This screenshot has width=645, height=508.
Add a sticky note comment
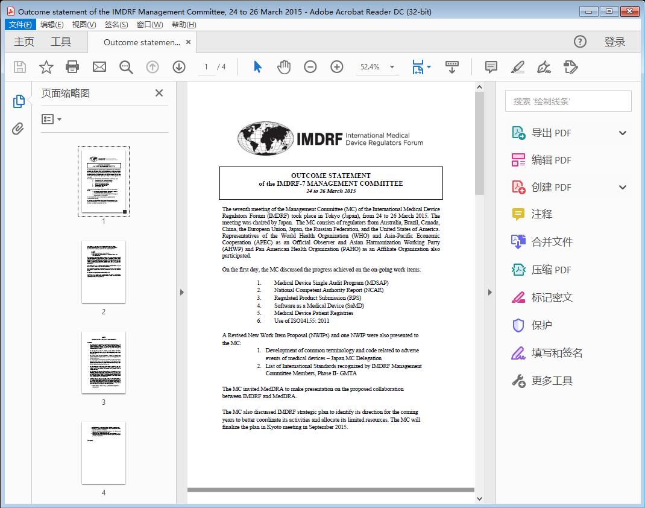tap(491, 67)
